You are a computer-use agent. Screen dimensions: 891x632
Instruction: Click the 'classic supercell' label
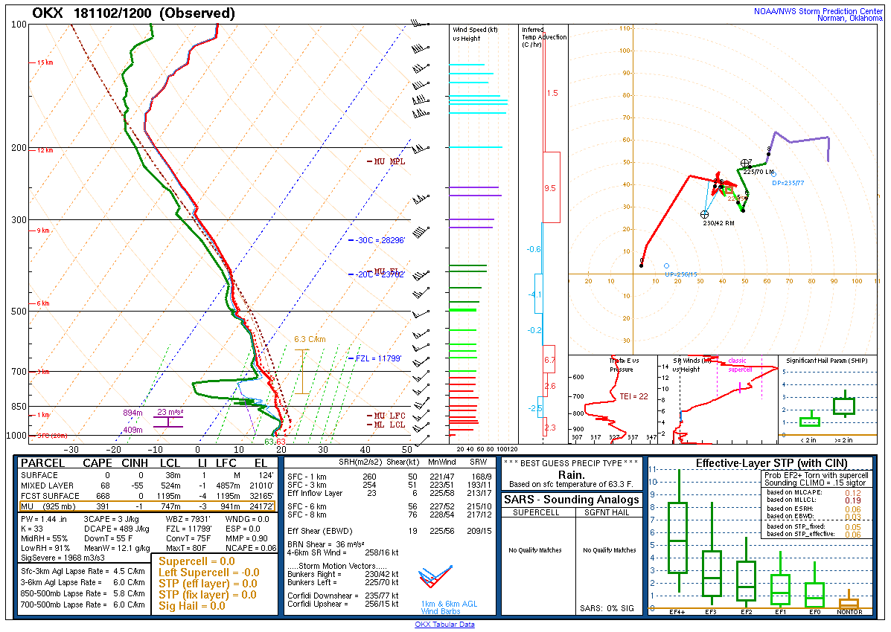tap(738, 364)
